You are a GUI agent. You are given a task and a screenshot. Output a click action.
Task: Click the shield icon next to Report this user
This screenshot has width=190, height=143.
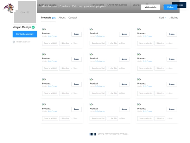(x=14, y=42)
